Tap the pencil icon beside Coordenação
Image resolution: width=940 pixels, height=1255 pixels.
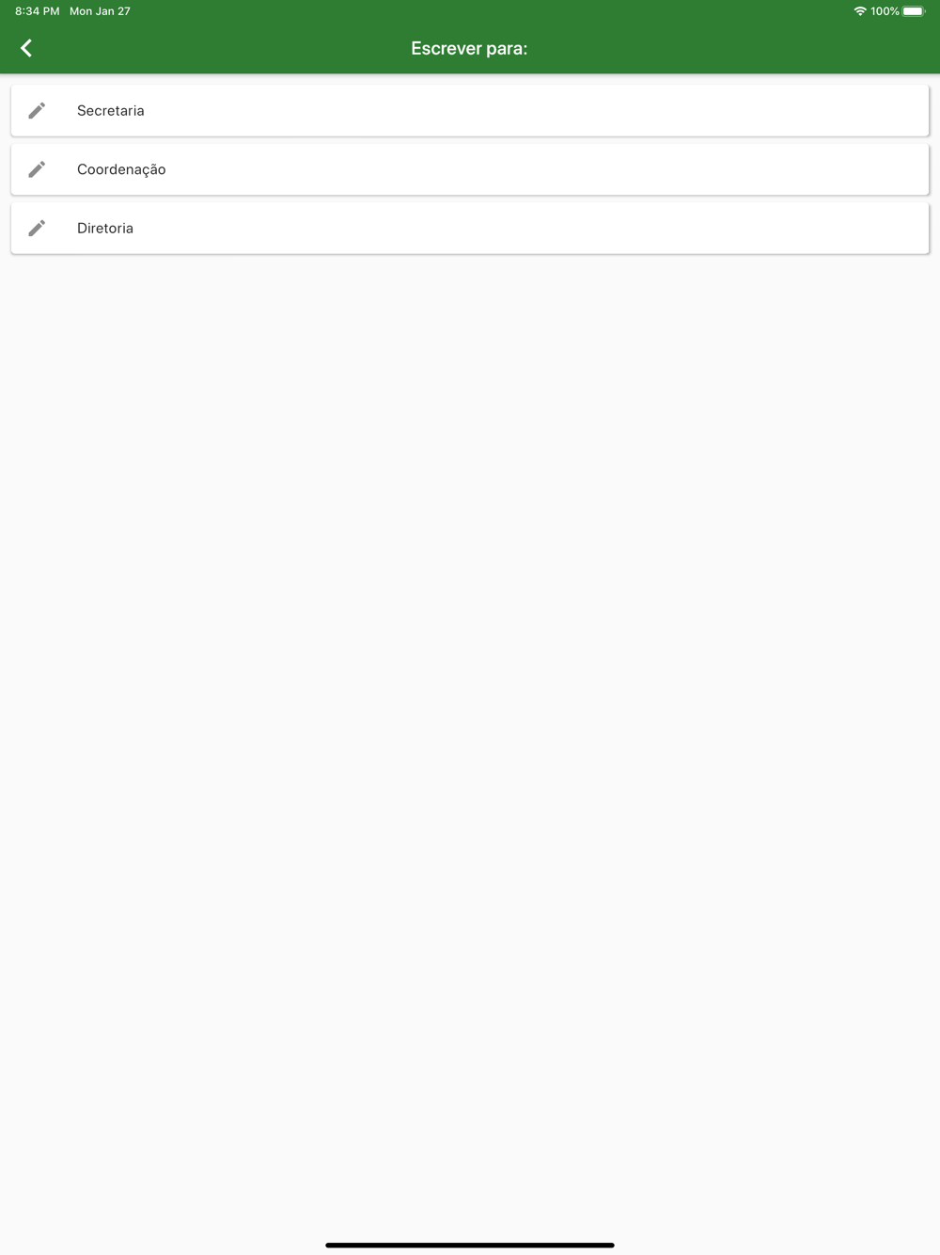[x=37, y=169]
